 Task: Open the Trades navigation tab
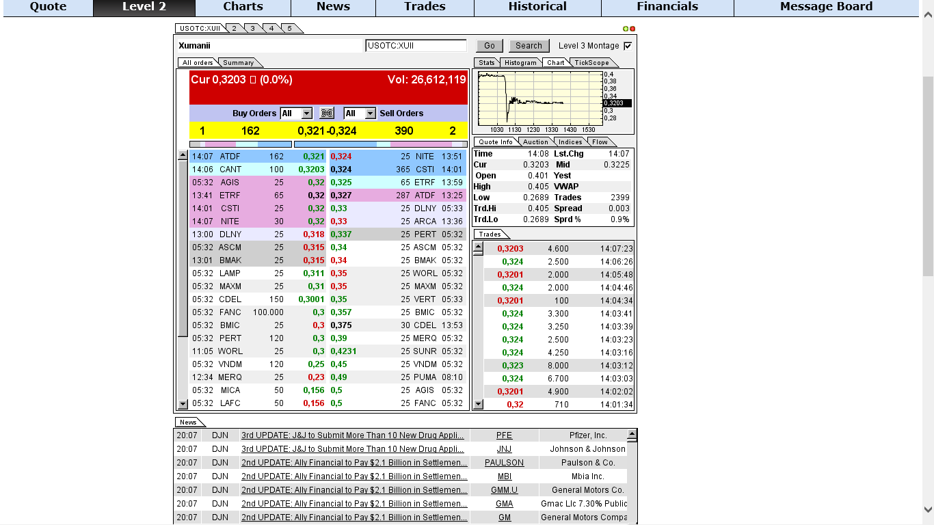click(x=425, y=7)
